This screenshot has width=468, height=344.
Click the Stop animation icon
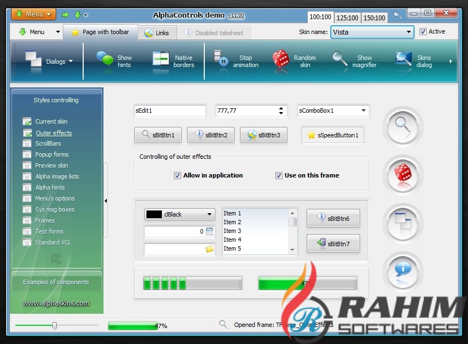220,58
